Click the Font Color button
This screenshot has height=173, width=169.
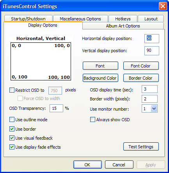(141, 66)
